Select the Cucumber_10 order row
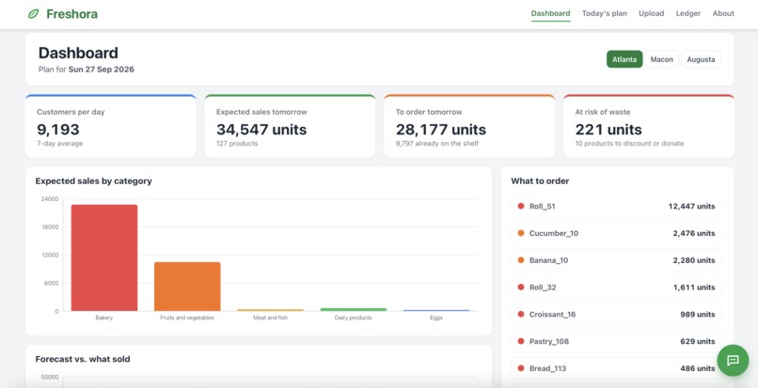This screenshot has height=388, width=758. [x=616, y=233]
